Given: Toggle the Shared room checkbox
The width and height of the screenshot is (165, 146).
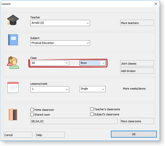Looking at the screenshot, I should (x=32, y=115).
